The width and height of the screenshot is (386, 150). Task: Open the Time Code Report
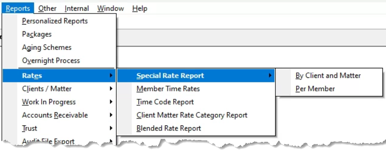pos(196,102)
